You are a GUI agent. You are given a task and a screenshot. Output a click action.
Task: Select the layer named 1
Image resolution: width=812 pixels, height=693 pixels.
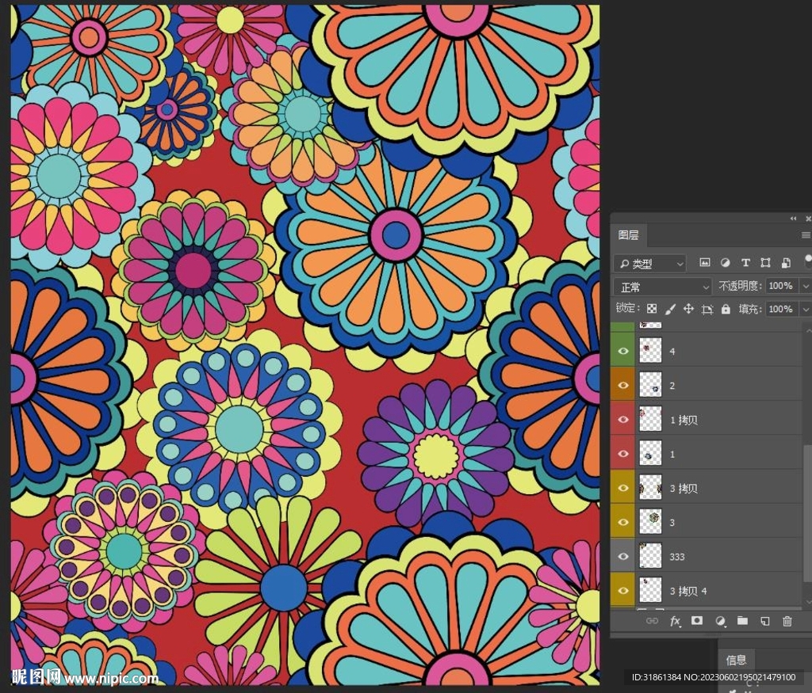[672, 454]
